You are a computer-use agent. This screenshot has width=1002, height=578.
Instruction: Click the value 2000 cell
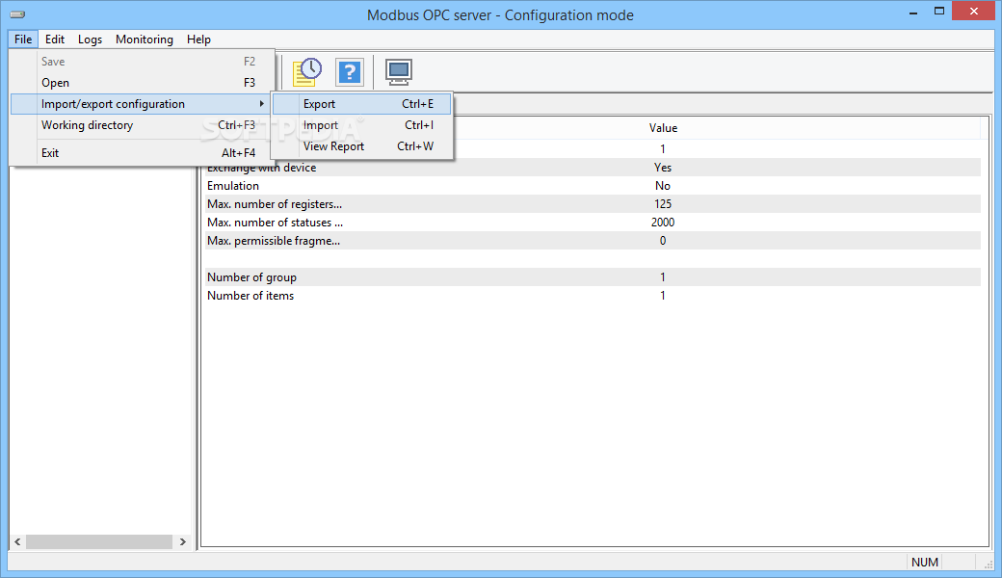coord(663,223)
